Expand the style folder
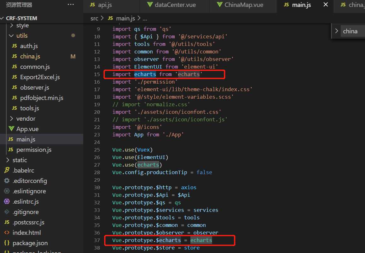The width and height of the screenshot is (365, 253). [22, 25]
